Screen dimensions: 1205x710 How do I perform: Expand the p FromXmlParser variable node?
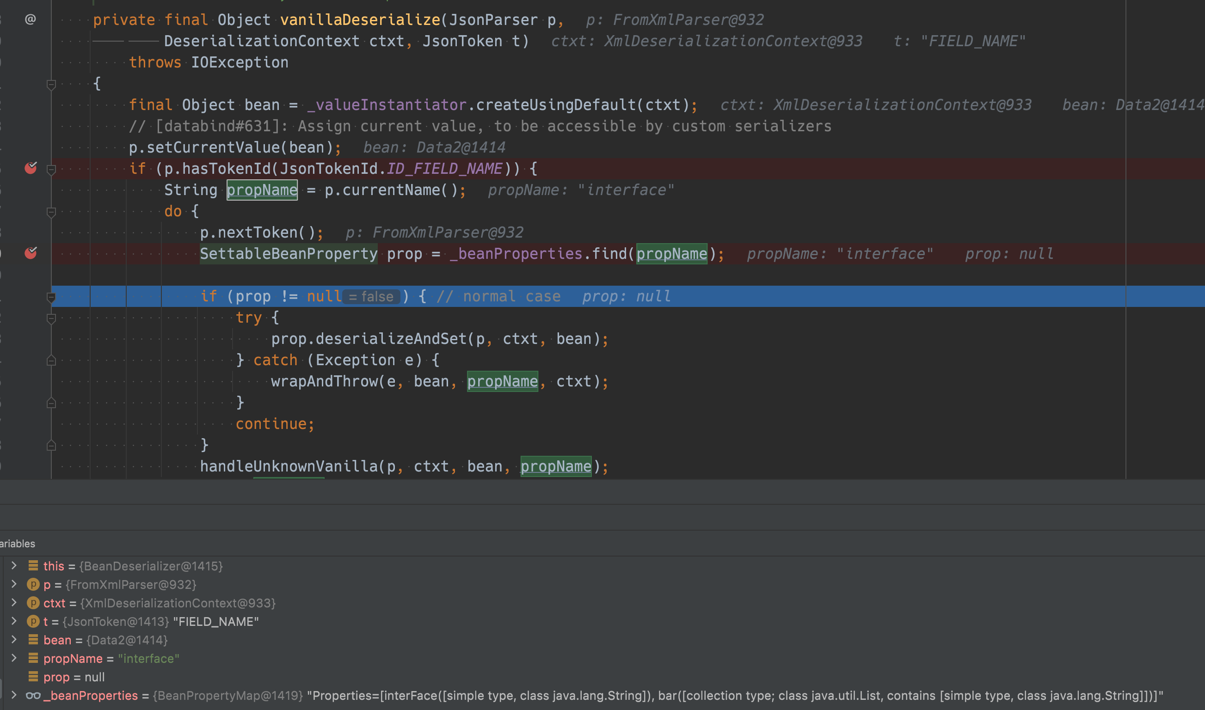tap(14, 584)
